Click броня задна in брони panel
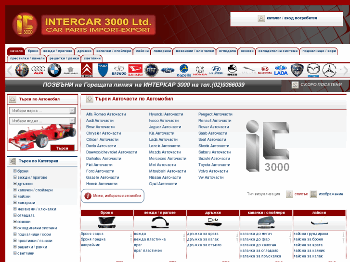This screenshot has height=262, width=350. (92, 234)
